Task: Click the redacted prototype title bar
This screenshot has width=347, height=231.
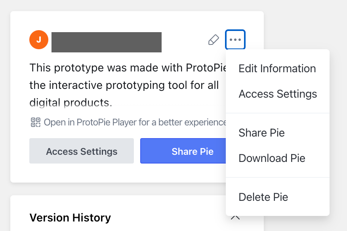Action: tap(106, 42)
